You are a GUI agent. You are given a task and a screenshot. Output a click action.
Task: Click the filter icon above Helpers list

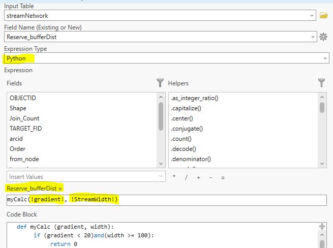click(x=321, y=83)
